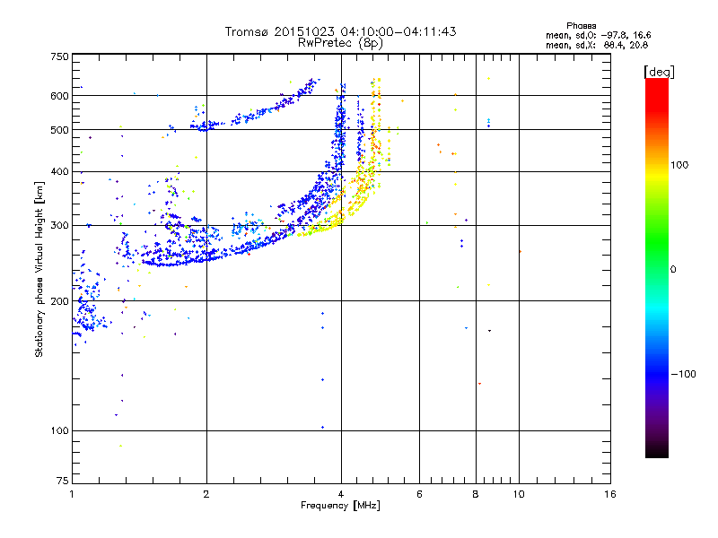Click y-axis tick label '100'

click(x=59, y=430)
